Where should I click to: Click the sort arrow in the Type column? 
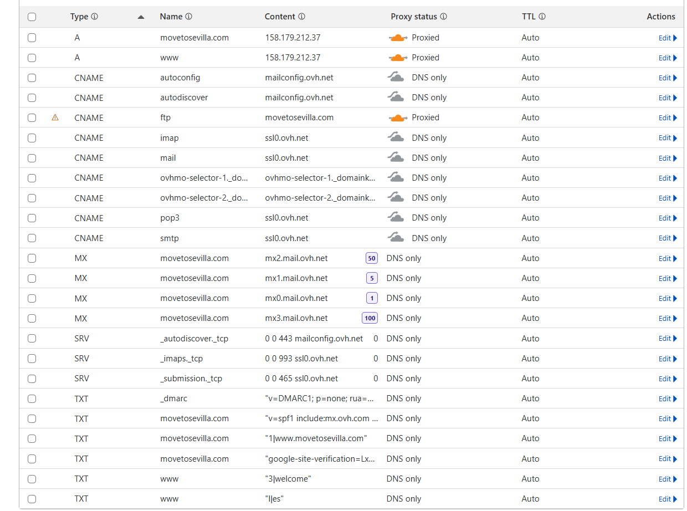tap(141, 17)
